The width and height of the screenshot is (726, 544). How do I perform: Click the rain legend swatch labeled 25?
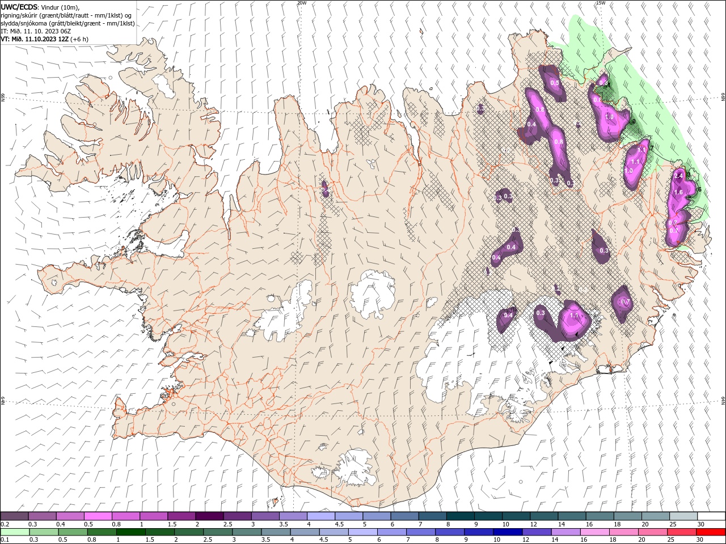click(681, 532)
